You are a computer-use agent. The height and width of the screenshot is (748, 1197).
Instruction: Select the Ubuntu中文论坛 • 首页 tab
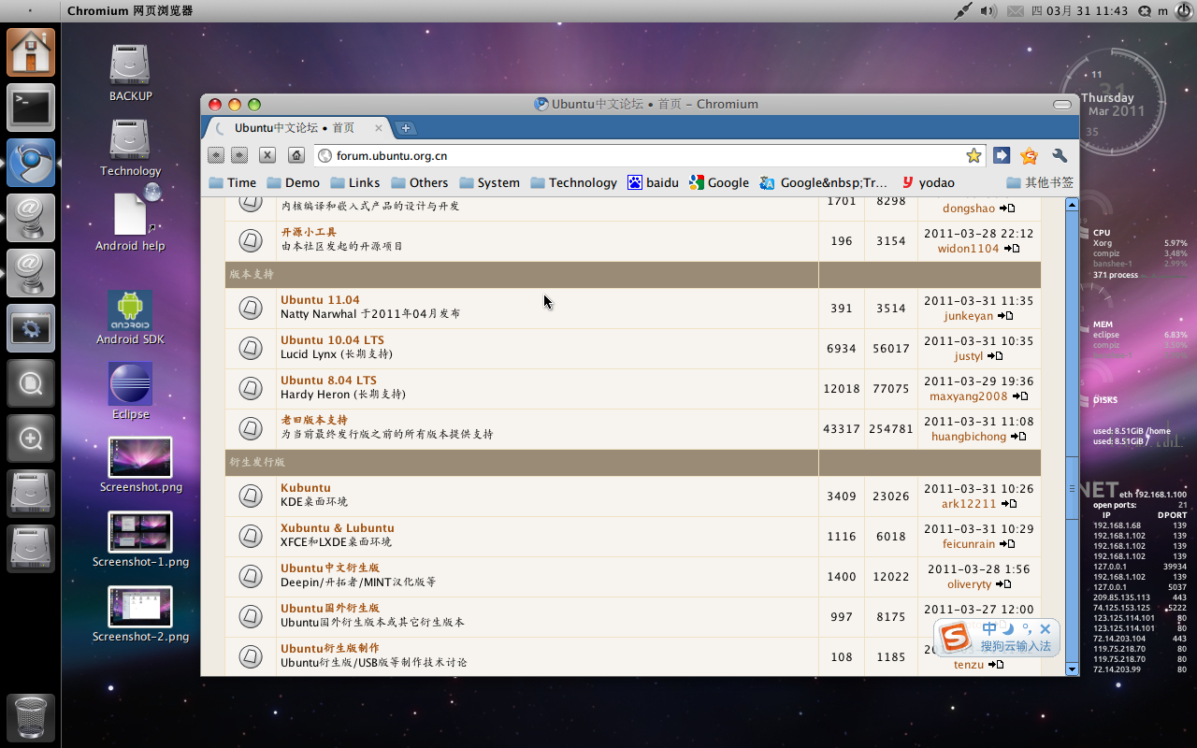coord(297,128)
